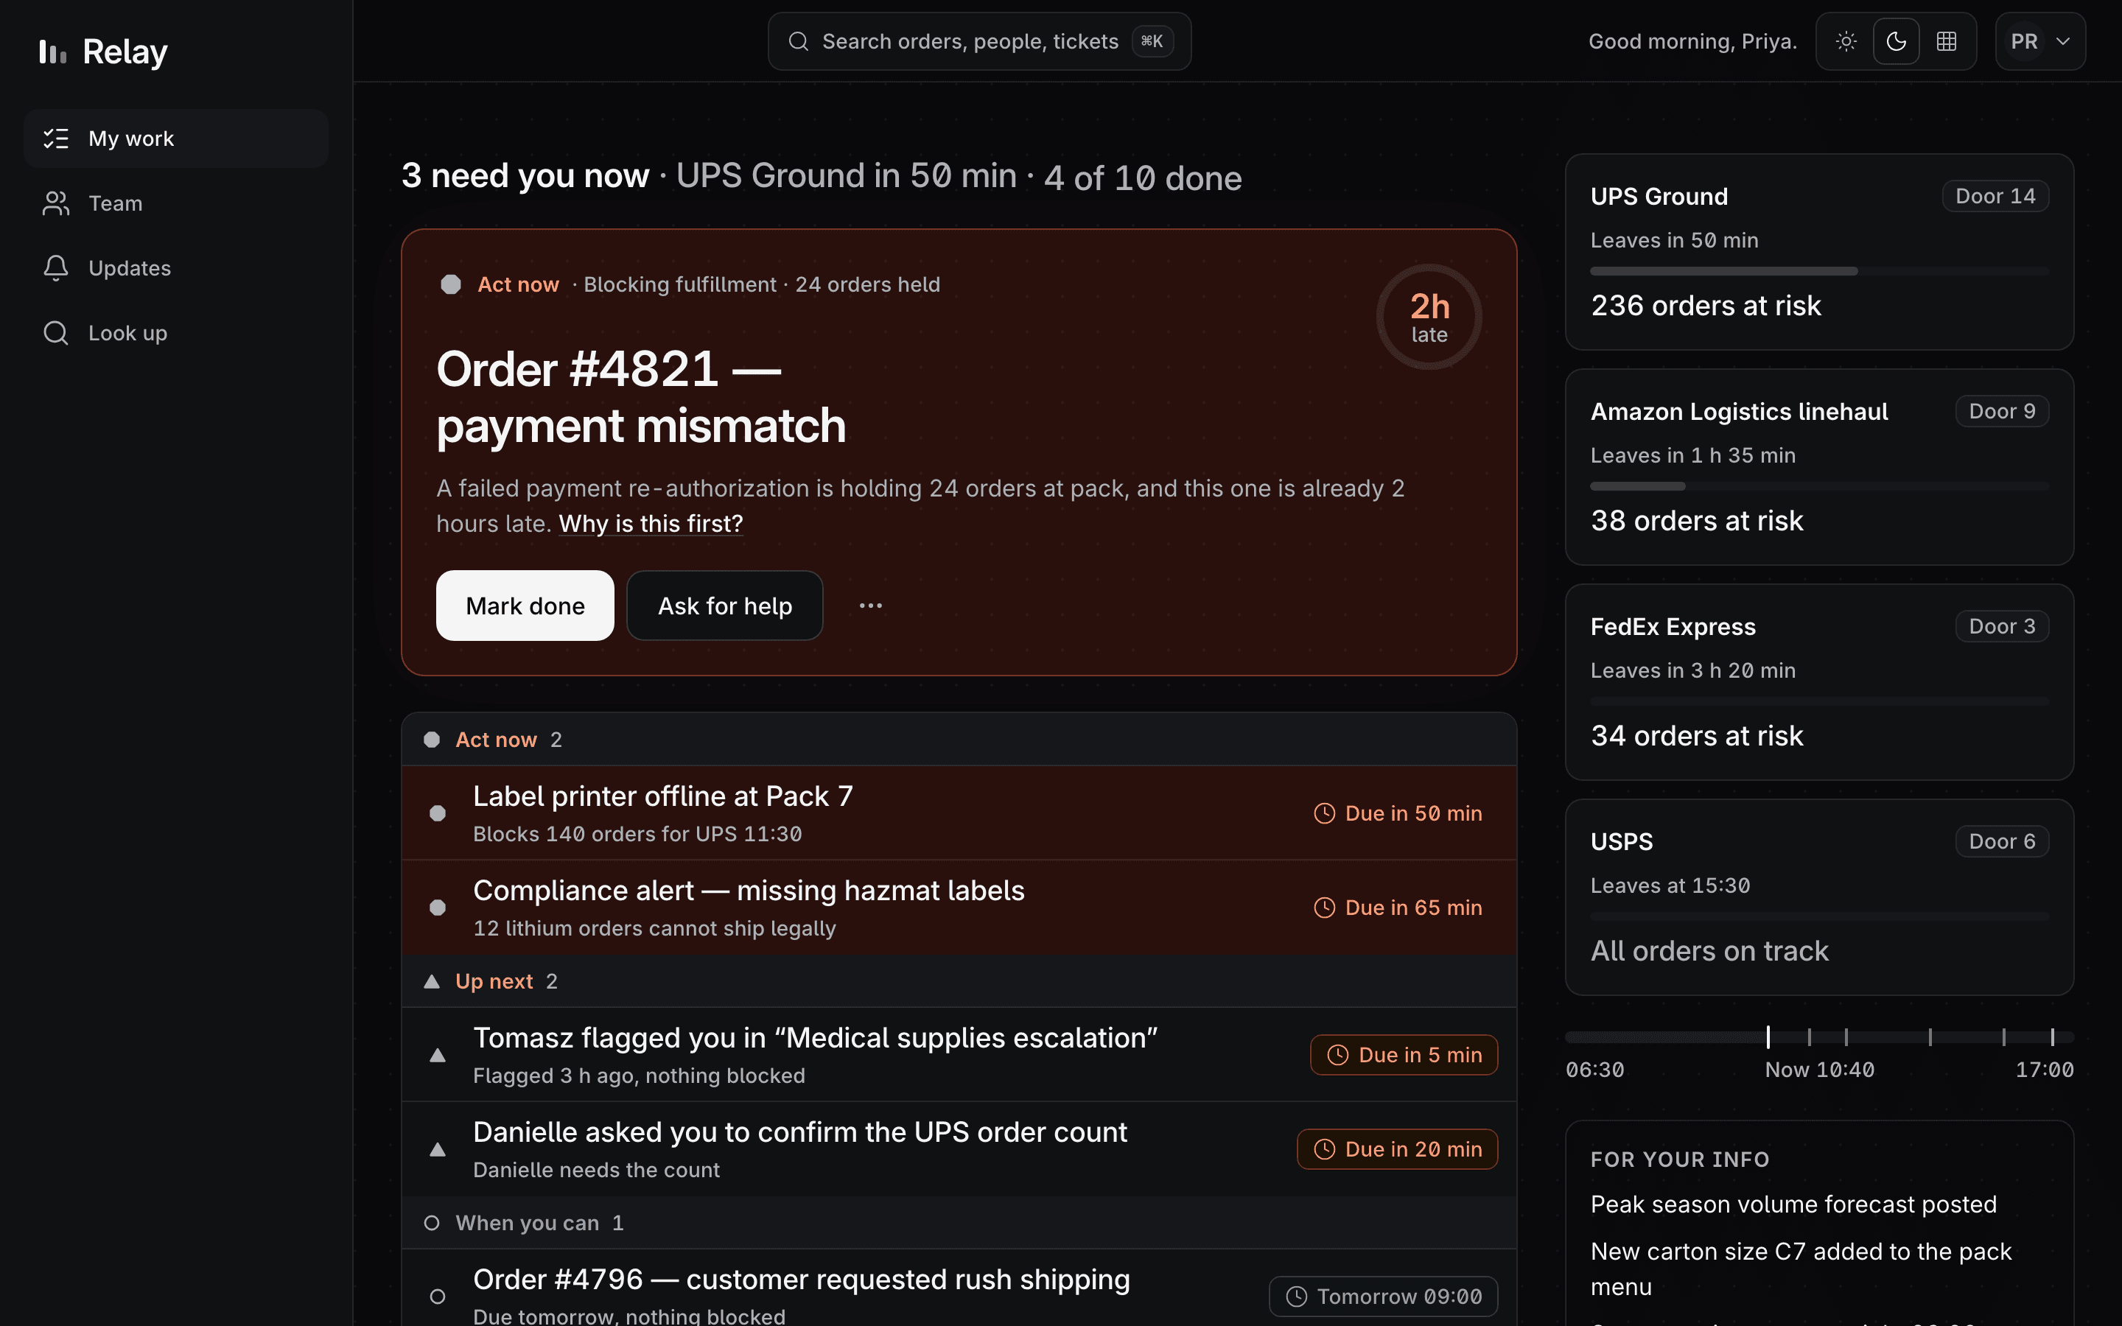Screen dimensions: 2122x1326
Task: Toggle the grid density view icon
Action: [1947, 41]
